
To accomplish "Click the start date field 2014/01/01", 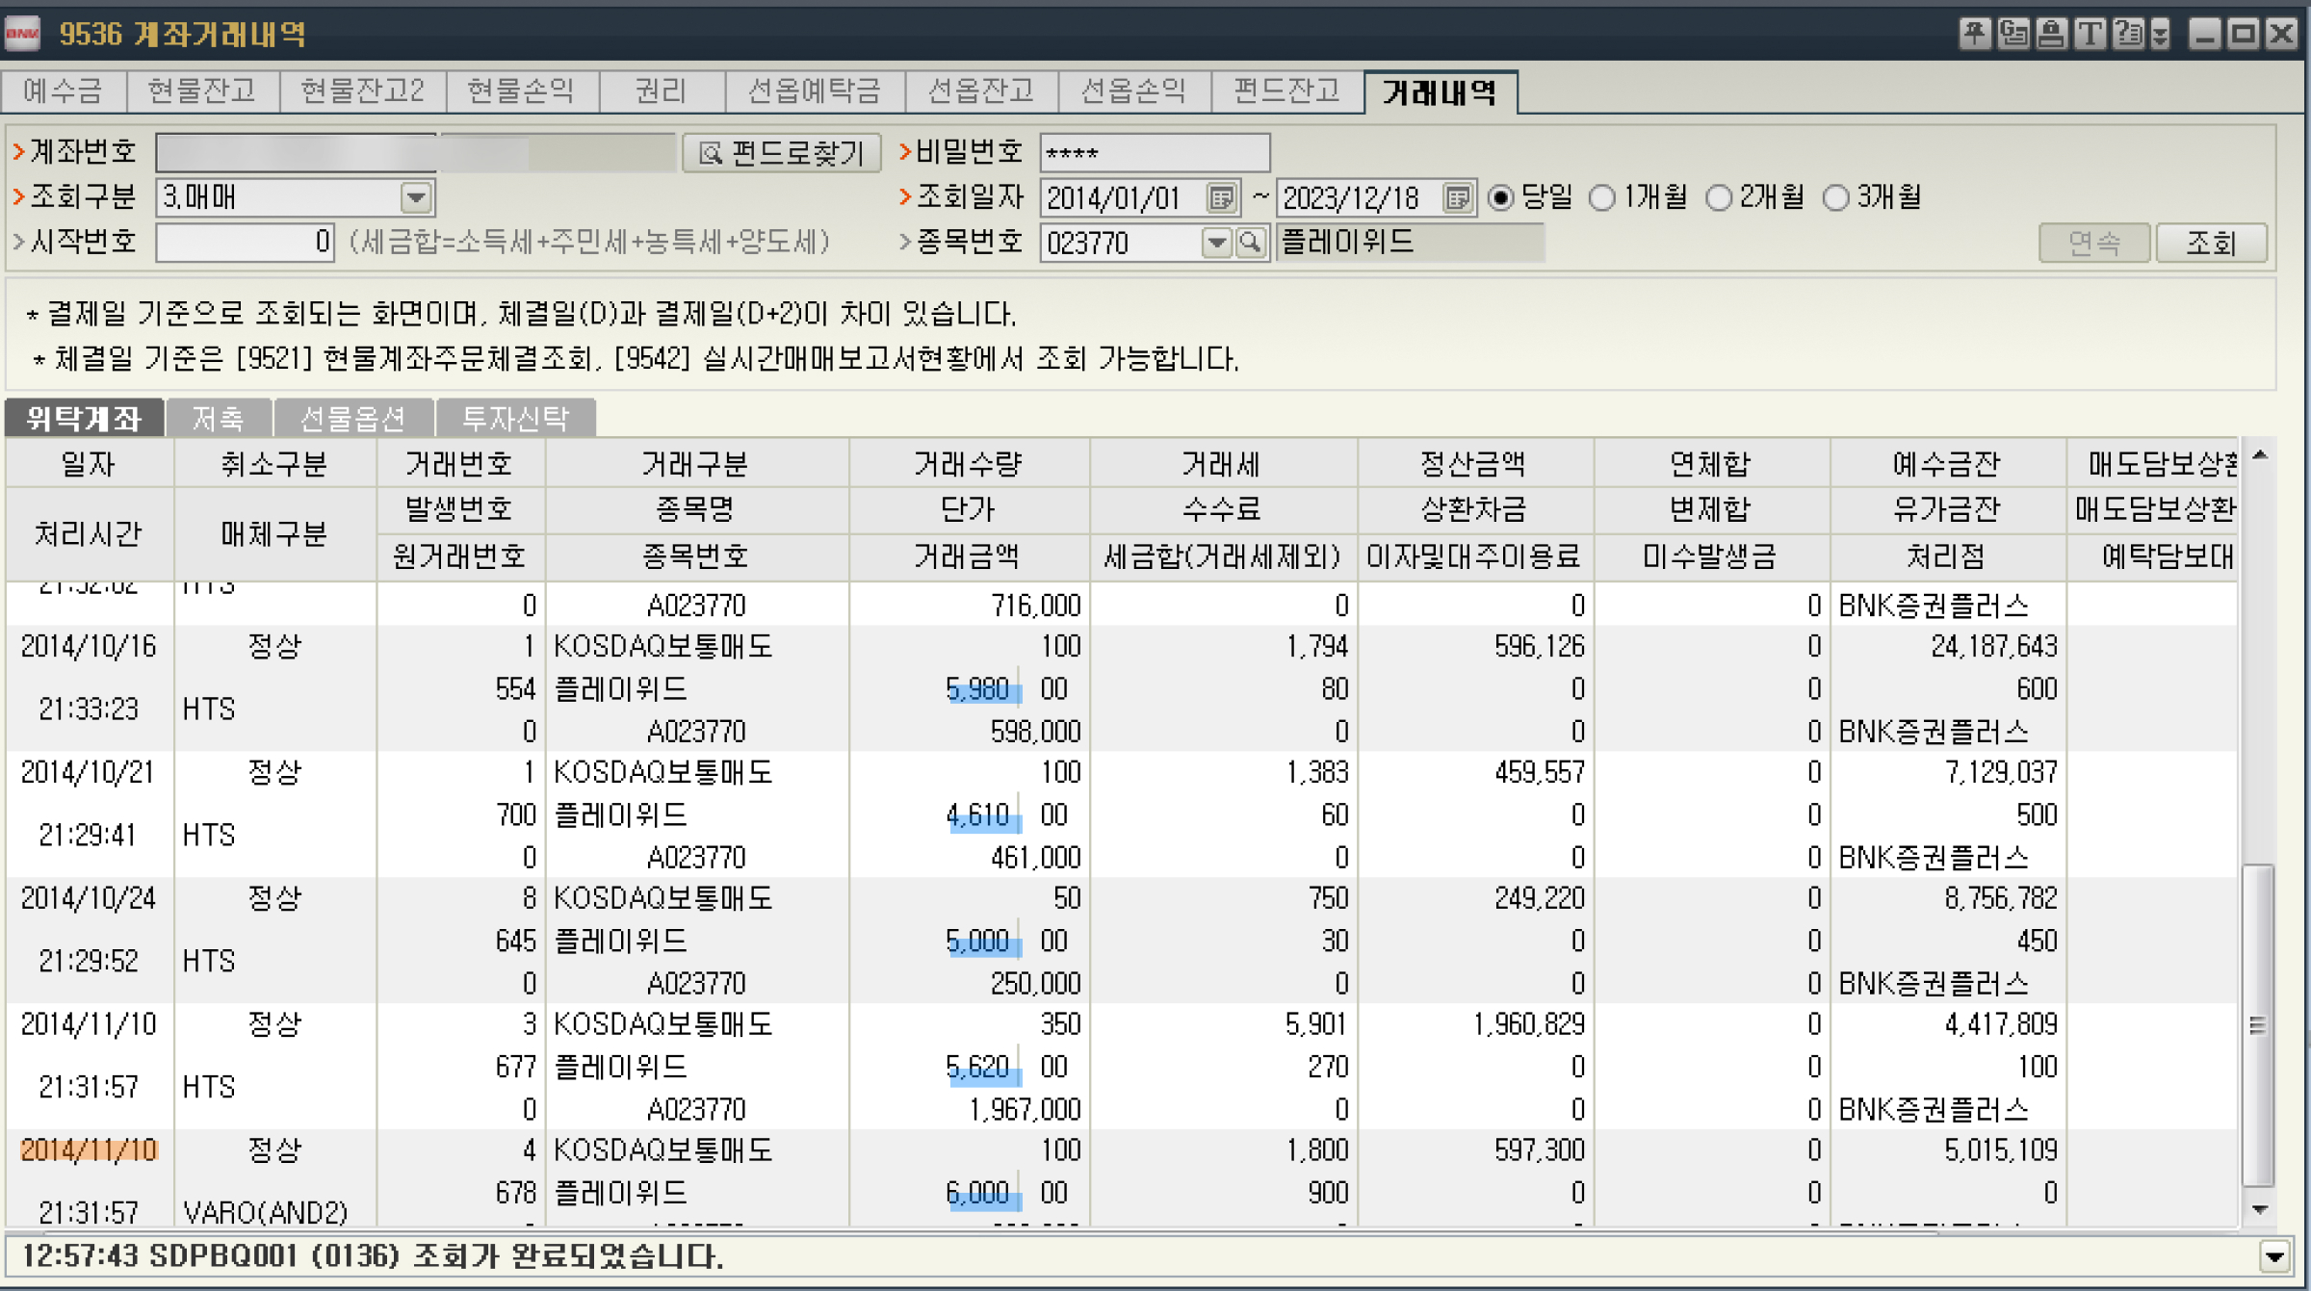I will tap(1124, 198).
